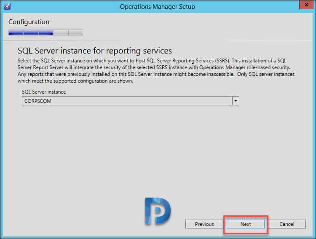Click the setup icon in title bar
Viewport: 316px width, 239px height.
click(7, 6)
